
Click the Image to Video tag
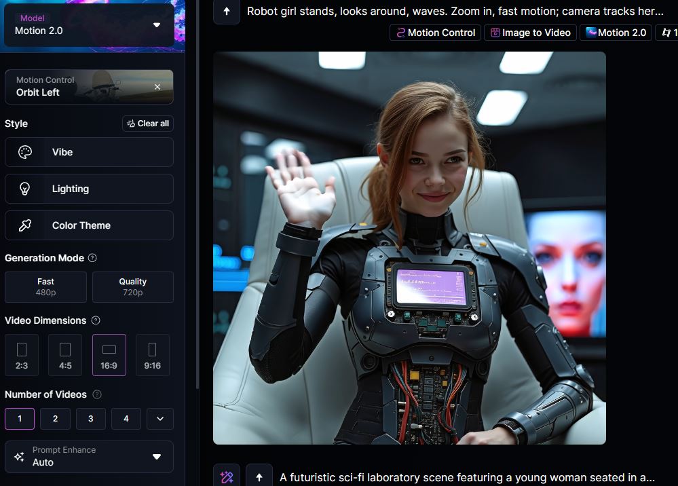[530, 33]
